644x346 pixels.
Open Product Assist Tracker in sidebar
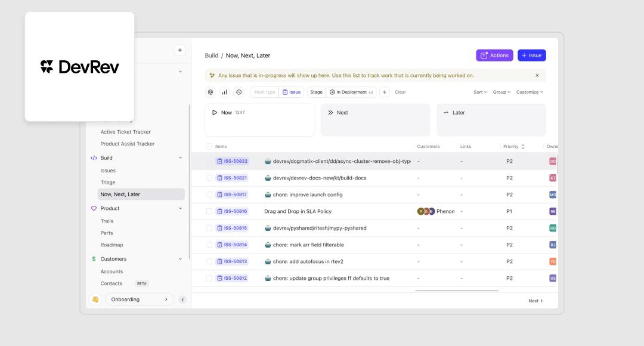click(x=128, y=144)
